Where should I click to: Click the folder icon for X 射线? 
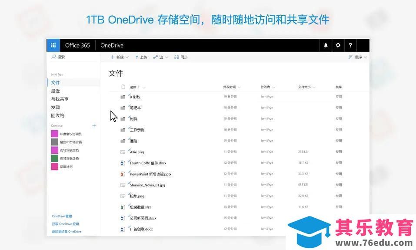click(x=123, y=97)
